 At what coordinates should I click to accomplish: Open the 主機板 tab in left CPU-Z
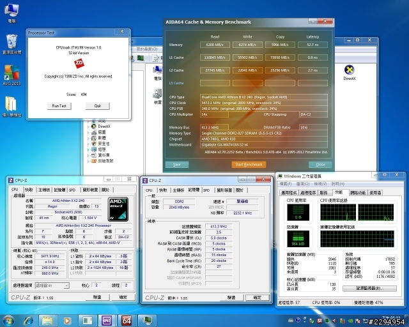[x=44, y=190]
